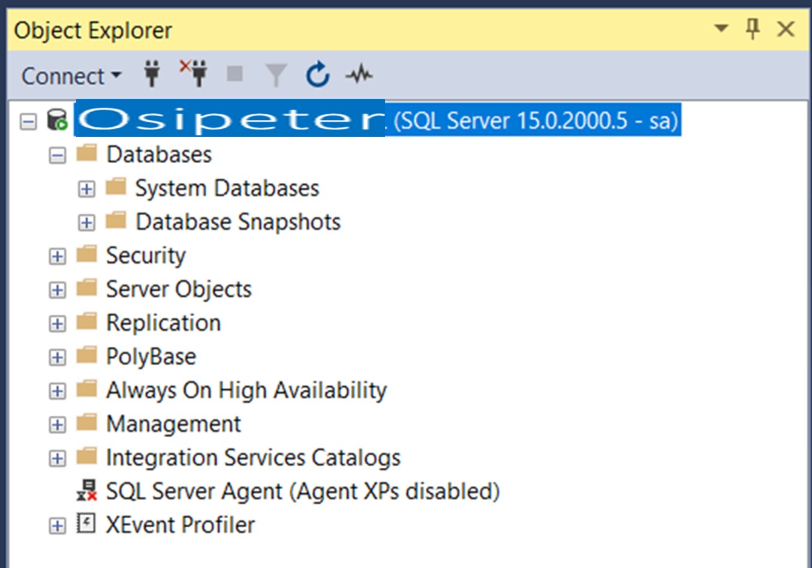The height and width of the screenshot is (568, 812).
Task: Expand Always On High Availability node
Action: point(58,391)
